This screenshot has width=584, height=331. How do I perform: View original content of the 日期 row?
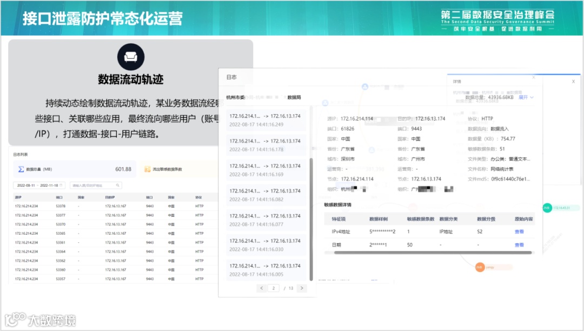(x=519, y=245)
